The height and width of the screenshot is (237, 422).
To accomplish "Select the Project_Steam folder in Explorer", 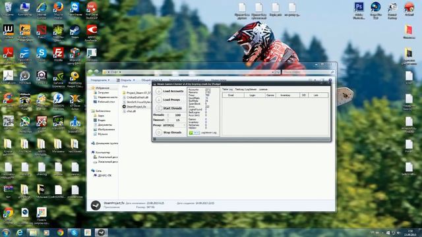I will (136, 93).
